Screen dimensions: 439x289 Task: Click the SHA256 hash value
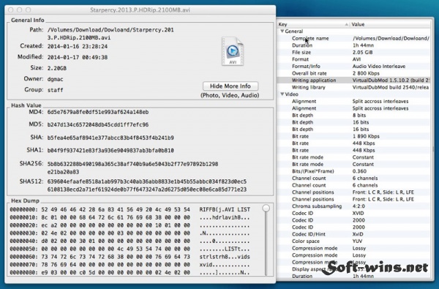[132, 168]
